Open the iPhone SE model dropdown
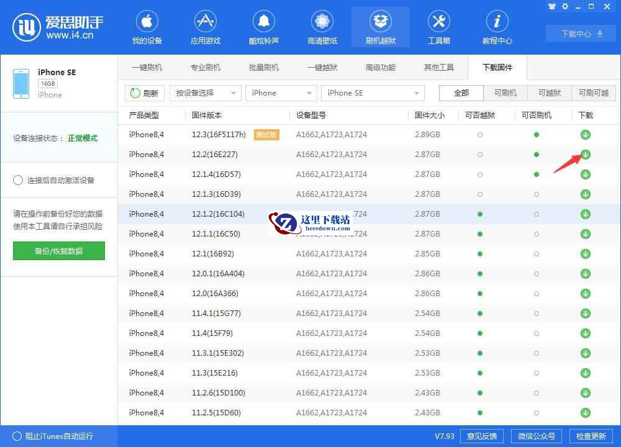Viewport: 621px width, 447px height. 373,93
